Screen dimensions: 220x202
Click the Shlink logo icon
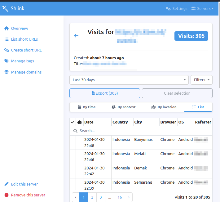click(x=5, y=9)
